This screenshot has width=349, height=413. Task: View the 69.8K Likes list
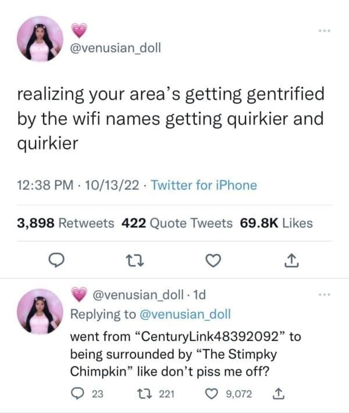click(276, 223)
